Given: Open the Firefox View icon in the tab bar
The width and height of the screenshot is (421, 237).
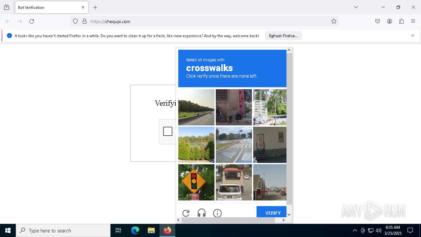Looking at the screenshot, I should (x=7, y=7).
